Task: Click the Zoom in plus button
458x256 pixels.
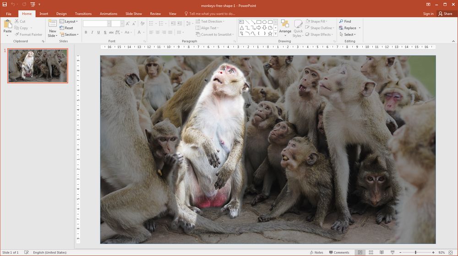Action: click(433, 252)
